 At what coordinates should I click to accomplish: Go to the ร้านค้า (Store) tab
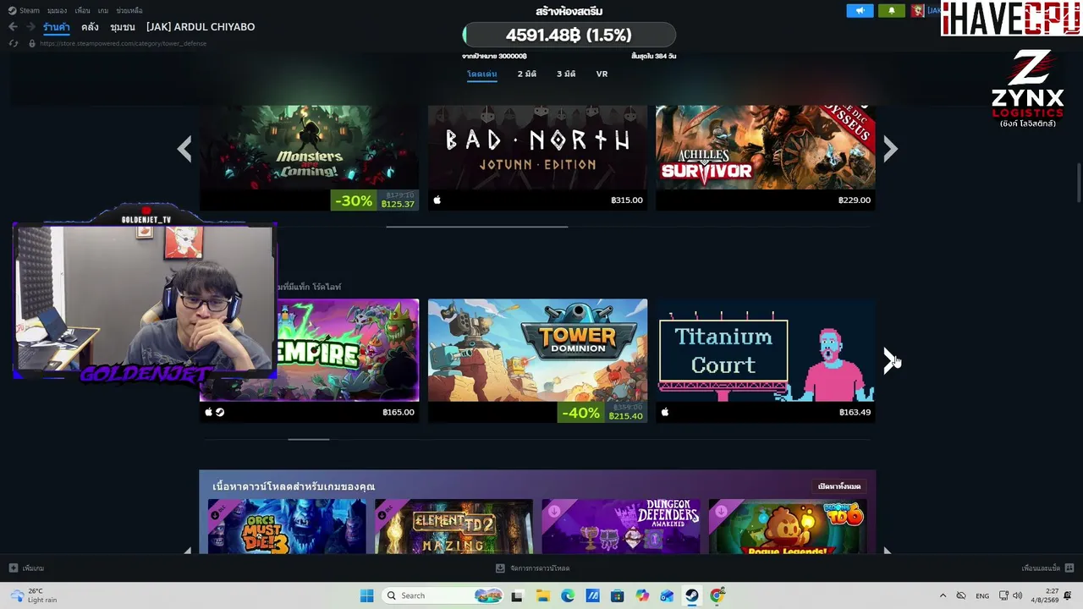(x=57, y=27)
